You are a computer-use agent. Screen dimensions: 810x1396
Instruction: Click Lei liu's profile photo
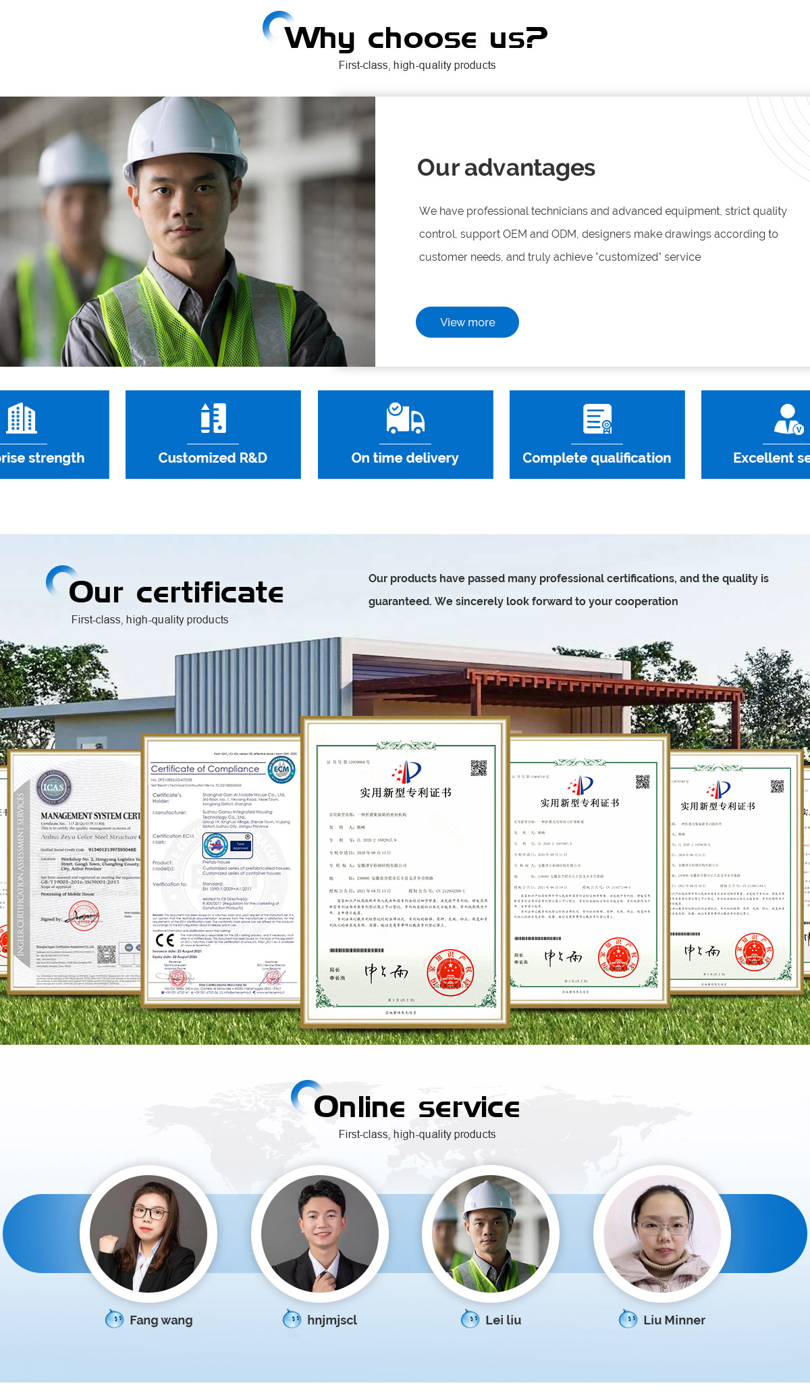(491, 1234)
